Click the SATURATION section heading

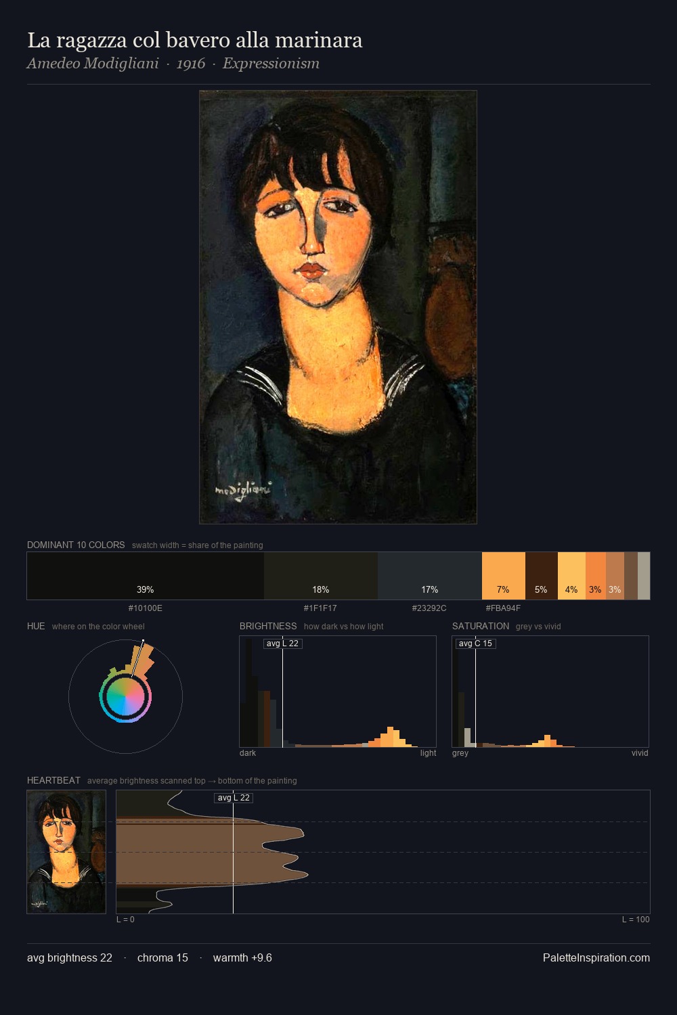tap(481, 626)
